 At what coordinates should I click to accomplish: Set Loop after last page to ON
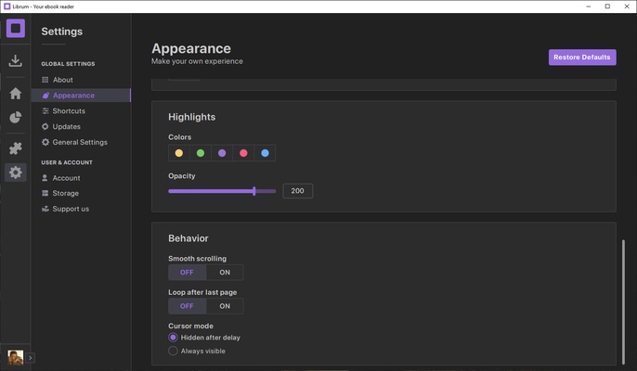225,306
